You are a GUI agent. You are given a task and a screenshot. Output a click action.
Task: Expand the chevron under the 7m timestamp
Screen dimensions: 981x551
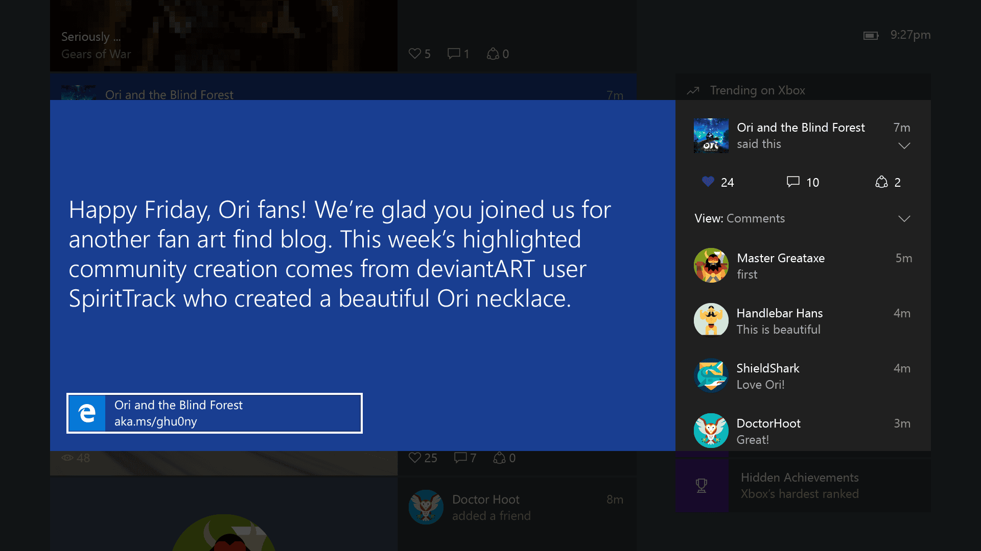point(904,146)
